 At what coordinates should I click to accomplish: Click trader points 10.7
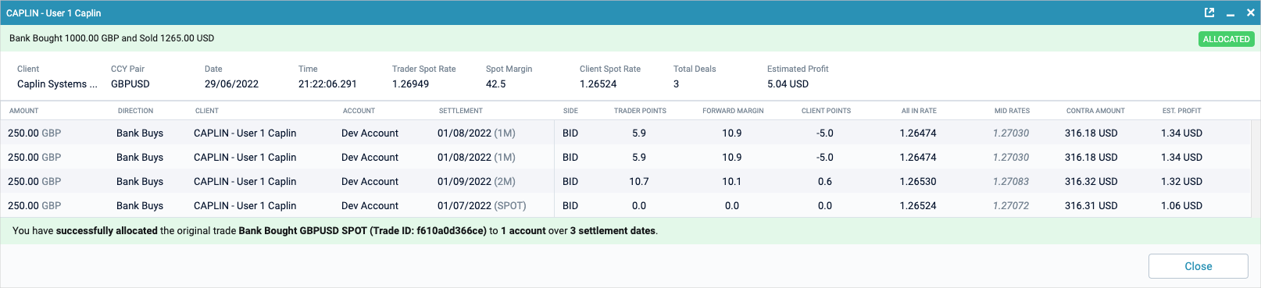[x=639, y=181]
